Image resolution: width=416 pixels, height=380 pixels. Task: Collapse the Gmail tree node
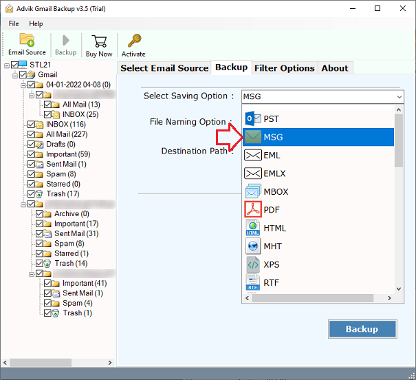(15, 76)
